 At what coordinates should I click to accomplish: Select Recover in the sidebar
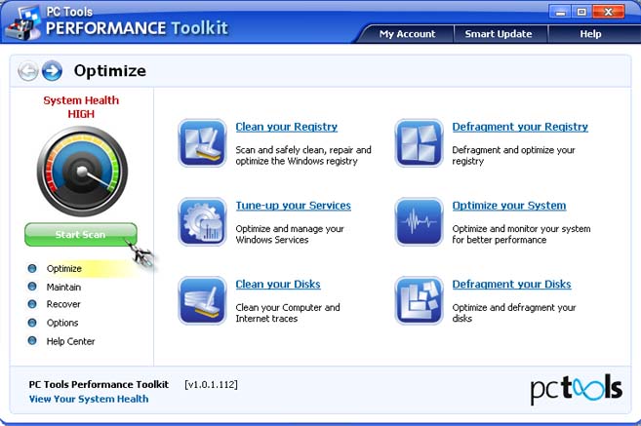63,304
